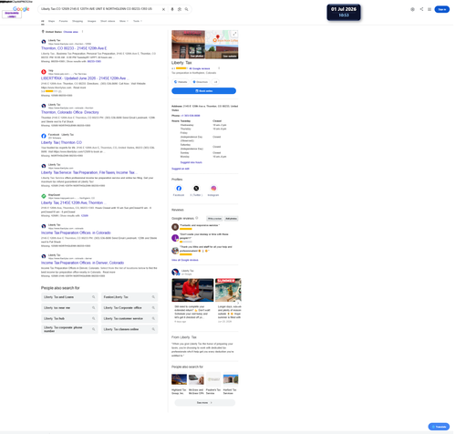
Task: Switch to the Images tab
Action: [91, 21]
